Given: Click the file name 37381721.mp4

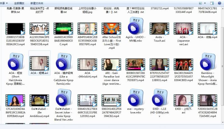Looking at the screenshot, I should click(160, 8).
